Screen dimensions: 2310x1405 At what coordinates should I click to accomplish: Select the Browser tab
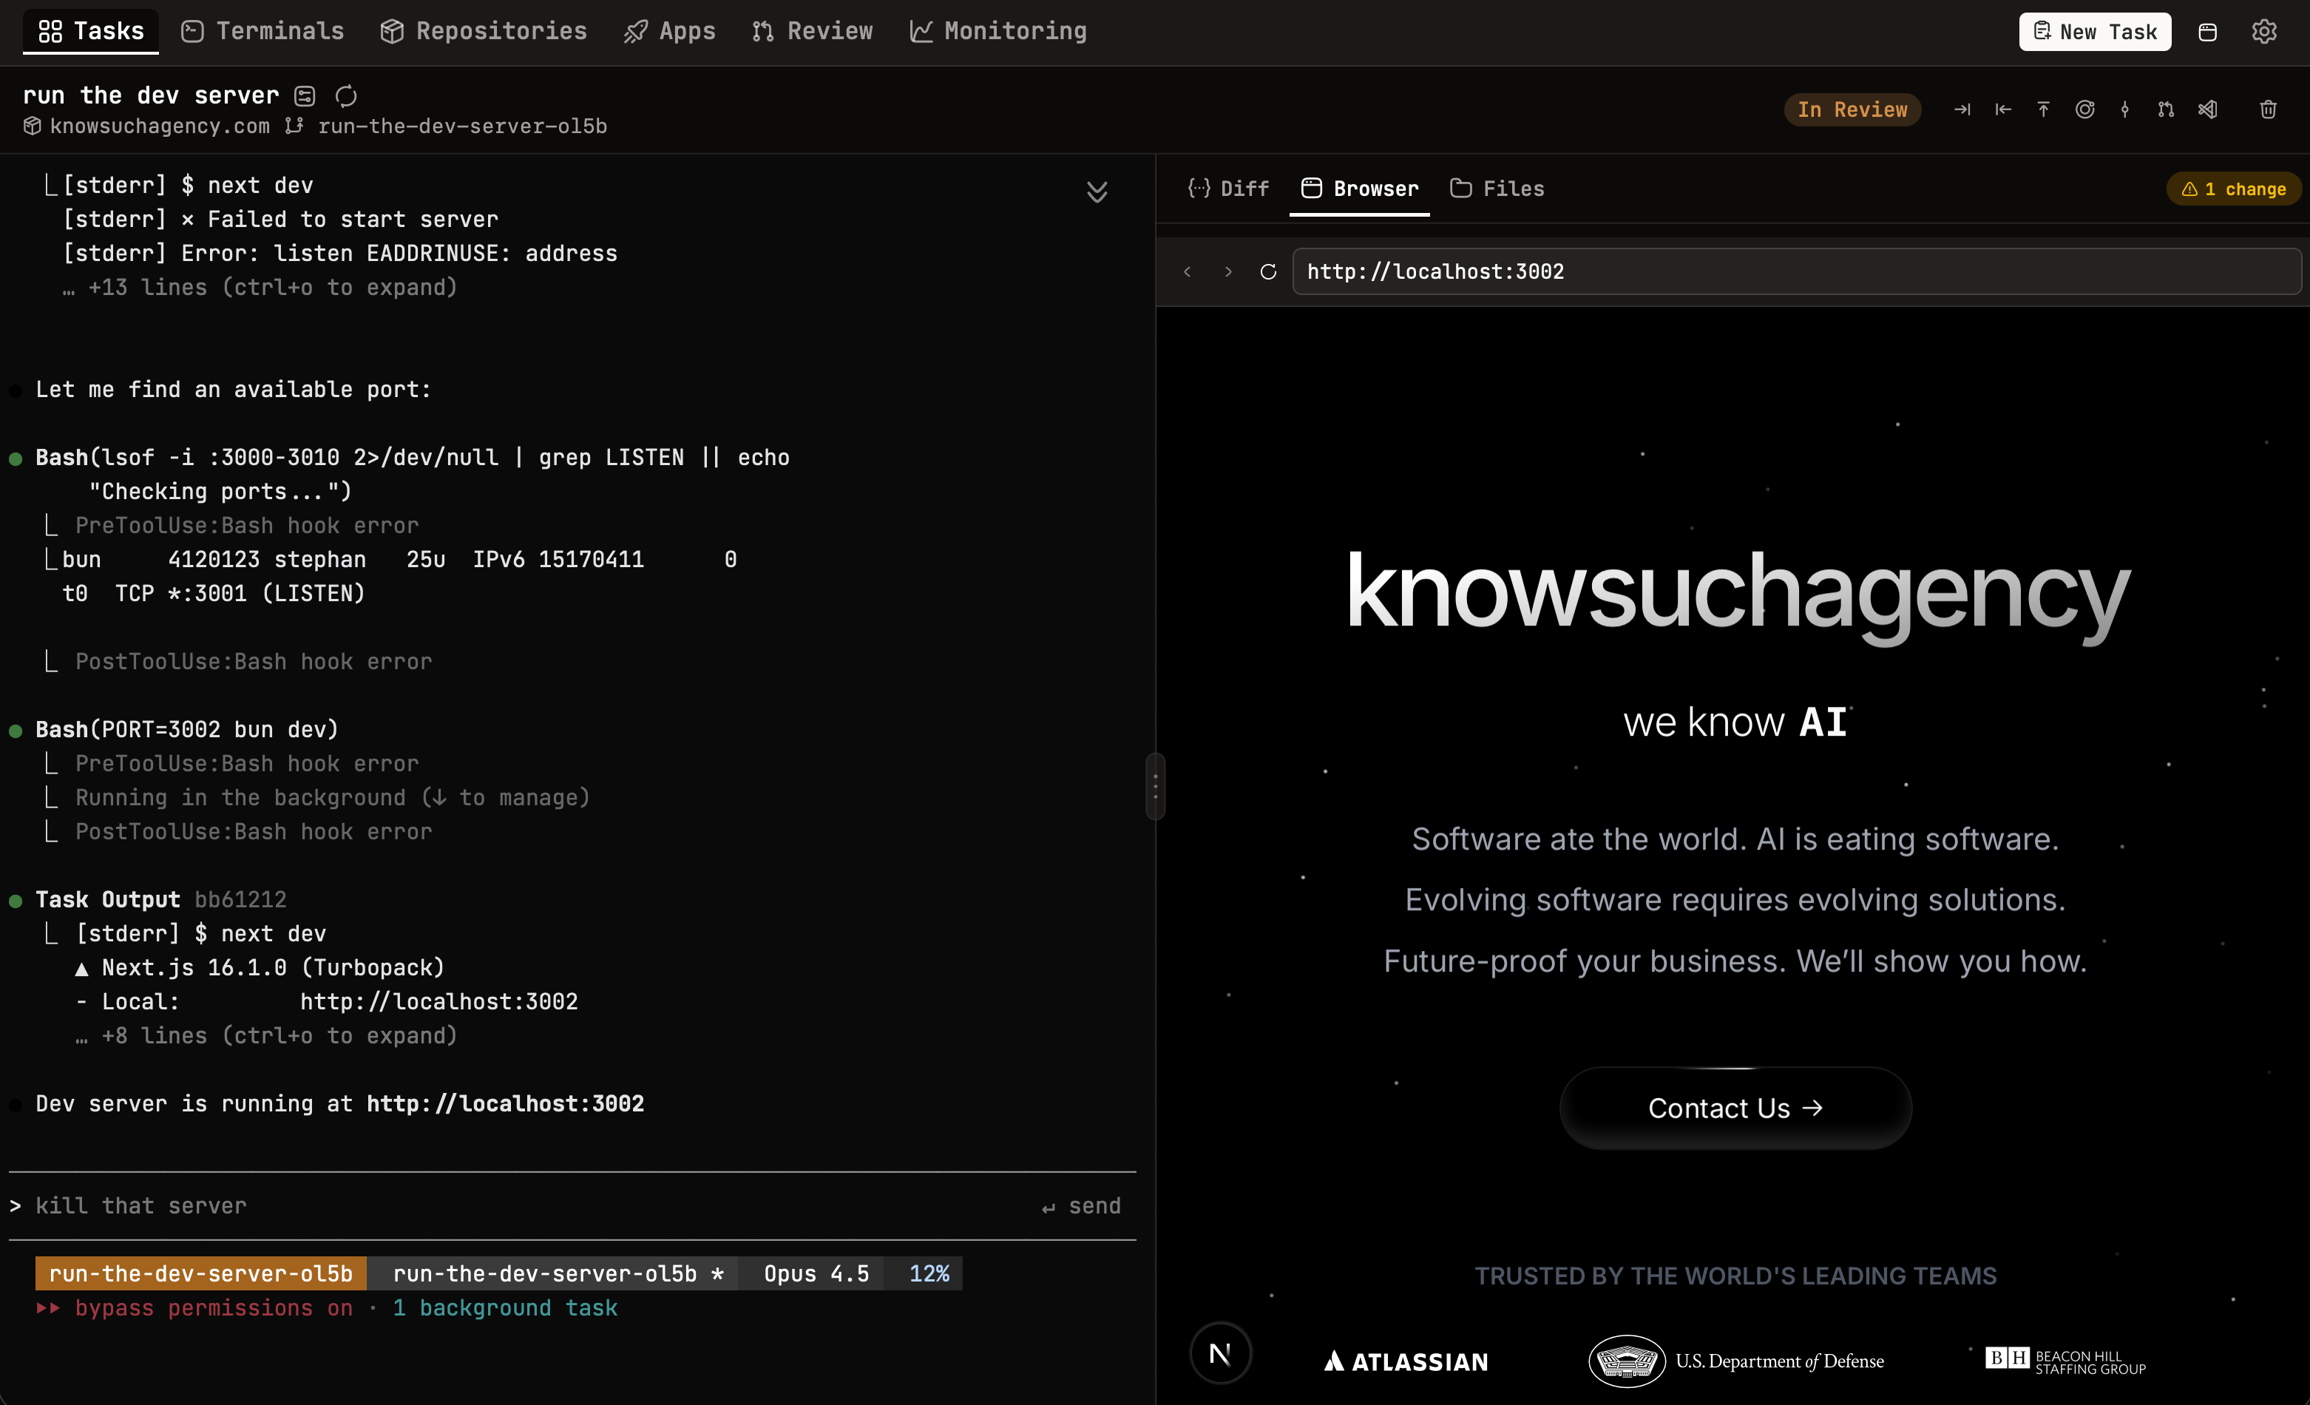1359,189
